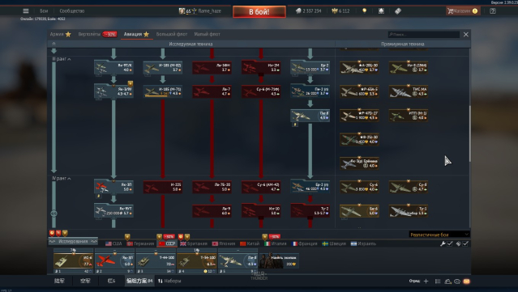Switch to the Большой флот tab
Viewport: 518px width, 292px height.
tap(172, 34)
